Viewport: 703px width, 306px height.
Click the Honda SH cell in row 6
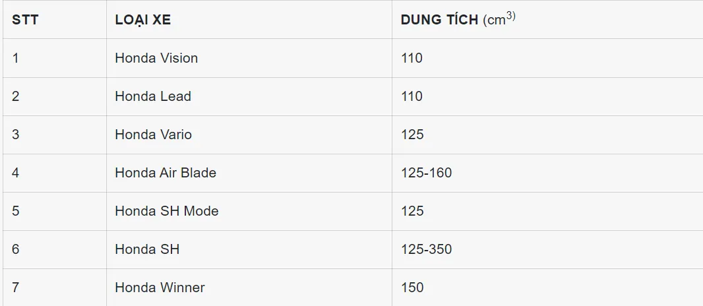[x=147, y=249]
